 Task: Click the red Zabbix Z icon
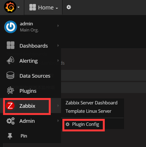click(10, 106)
